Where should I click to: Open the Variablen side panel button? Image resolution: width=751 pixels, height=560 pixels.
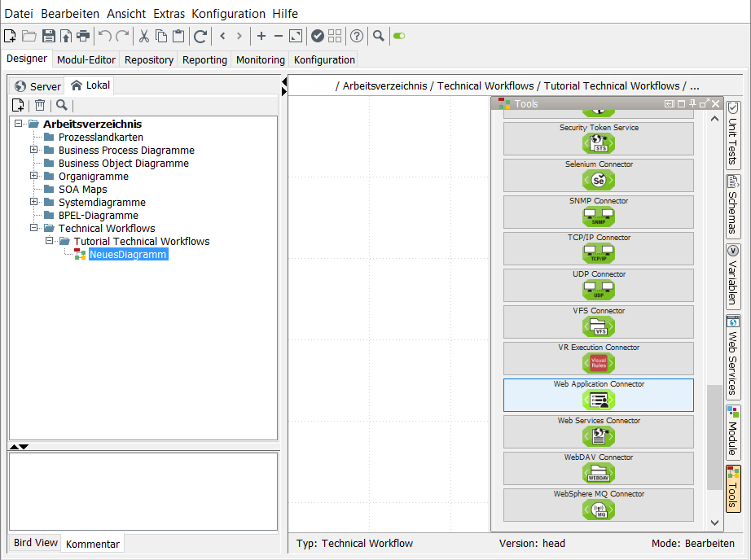733,275
